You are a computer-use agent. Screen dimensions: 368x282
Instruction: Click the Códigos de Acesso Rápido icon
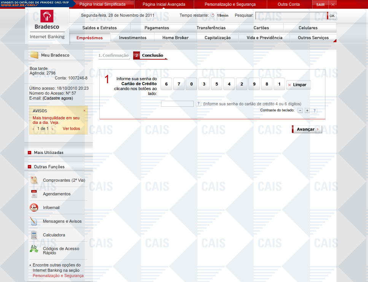coord(34,249)
